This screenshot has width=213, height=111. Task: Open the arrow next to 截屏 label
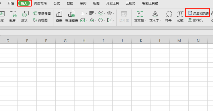(17, 20)
